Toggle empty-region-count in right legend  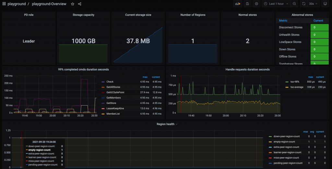(284, 142)
